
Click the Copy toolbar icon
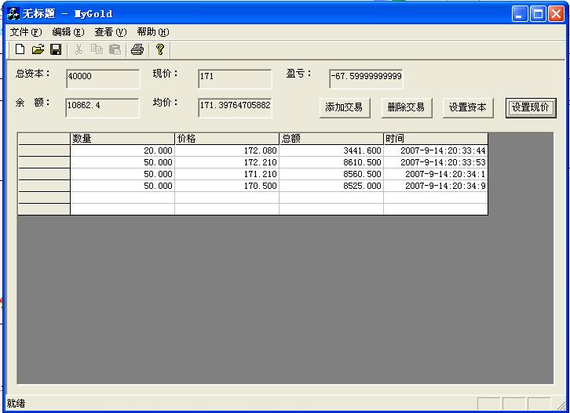pos(97,49)
